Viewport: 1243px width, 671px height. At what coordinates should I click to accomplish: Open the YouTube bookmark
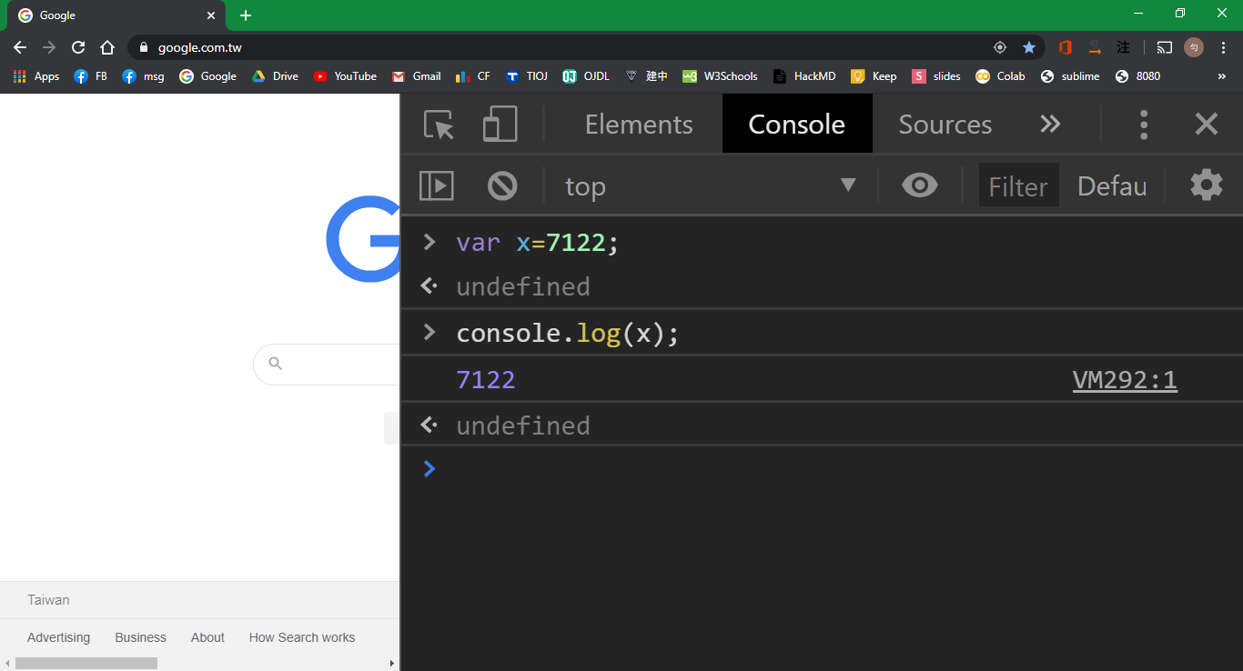[345, 76]
